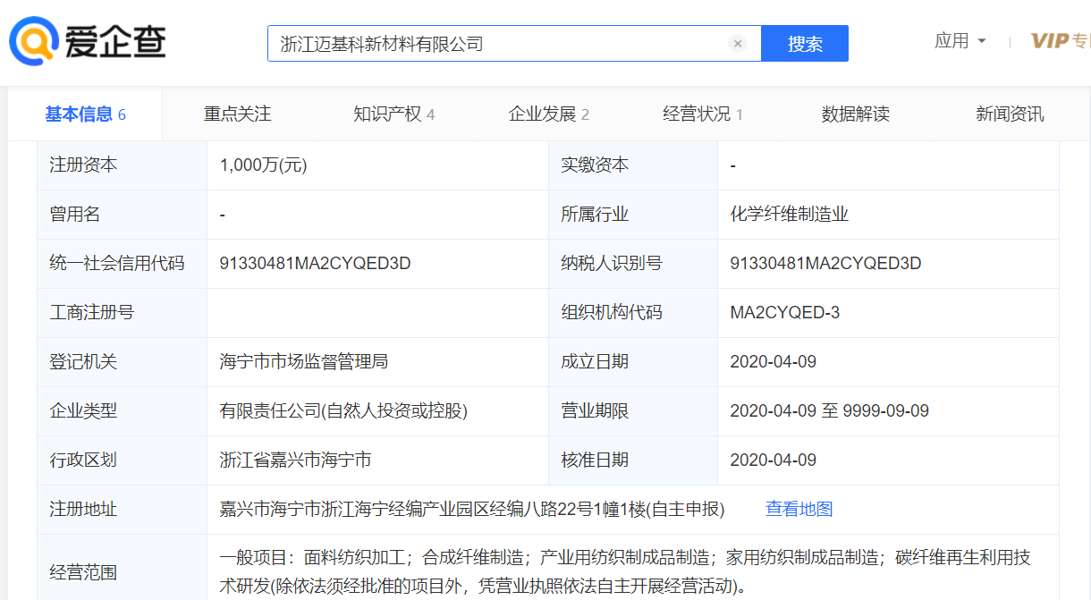Click the 查看地图 link
1091x600 pixels.
coord(799,510)
